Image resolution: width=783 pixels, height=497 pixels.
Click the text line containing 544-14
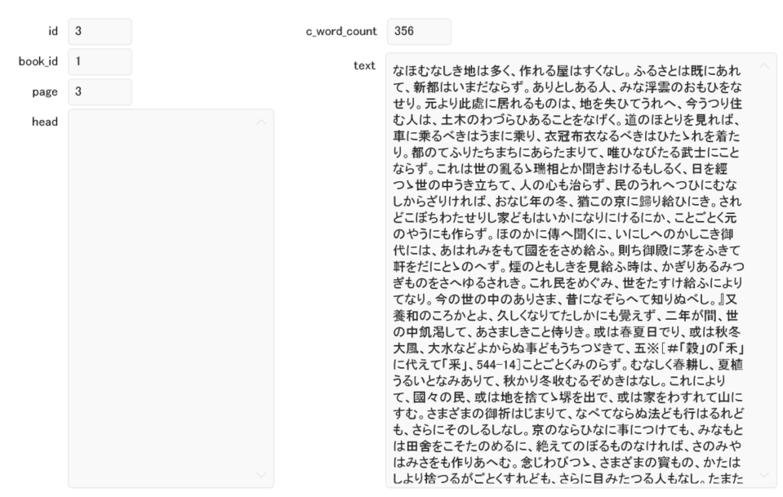[567, 365]
